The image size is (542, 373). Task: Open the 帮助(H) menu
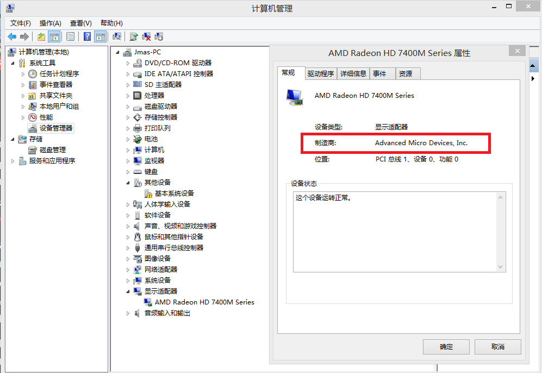[111, 23]
